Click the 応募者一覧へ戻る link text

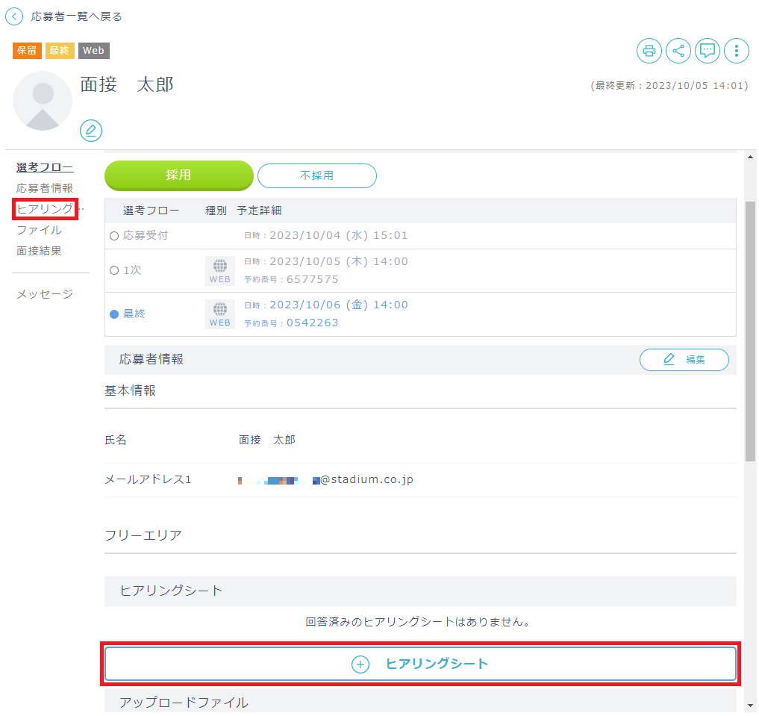pyautogui.click(x=76, y=16)
